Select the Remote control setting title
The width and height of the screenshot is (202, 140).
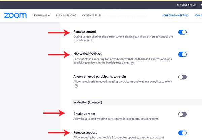pos(85,32)
